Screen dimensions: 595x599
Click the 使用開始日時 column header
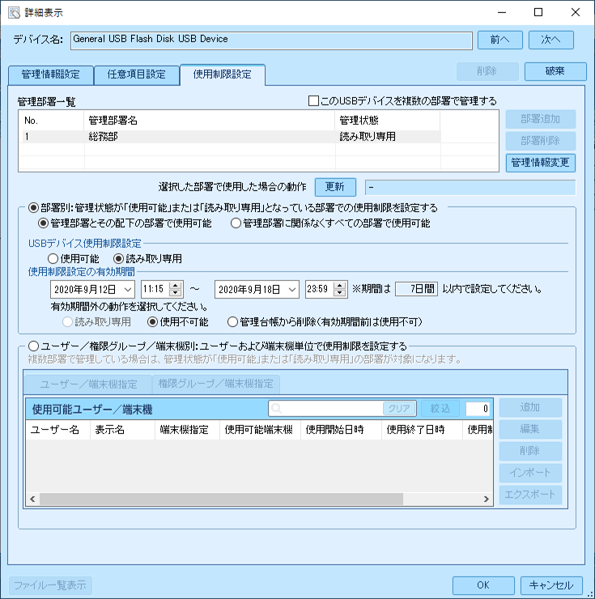(x=342, y=430)
